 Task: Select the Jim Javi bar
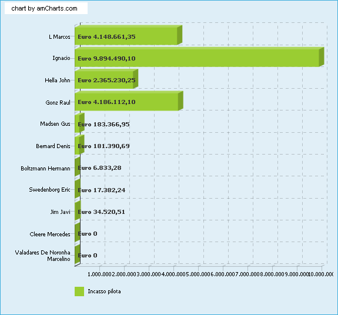(78, 210)
